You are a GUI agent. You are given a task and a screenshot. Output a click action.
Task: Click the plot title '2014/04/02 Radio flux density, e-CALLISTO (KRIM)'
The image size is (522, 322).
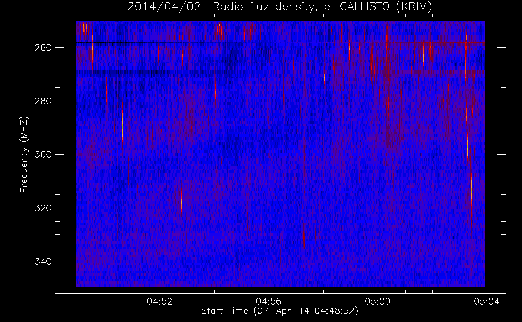pos(280,6)
